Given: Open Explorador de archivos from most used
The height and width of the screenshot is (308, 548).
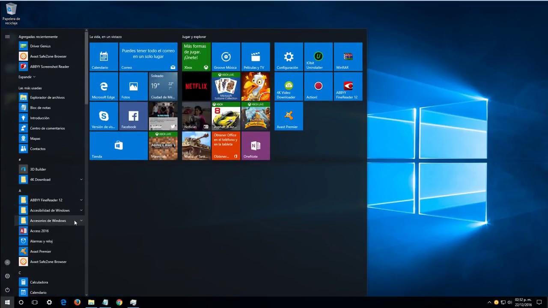Looking at the screenshot, I should [50, 98].
